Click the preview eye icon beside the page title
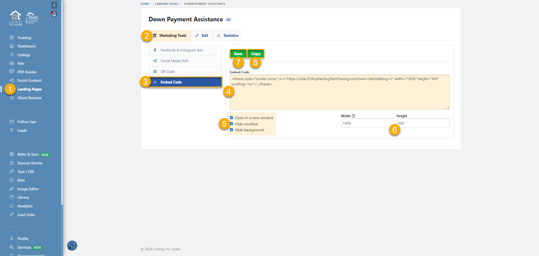 click(228, 20)
